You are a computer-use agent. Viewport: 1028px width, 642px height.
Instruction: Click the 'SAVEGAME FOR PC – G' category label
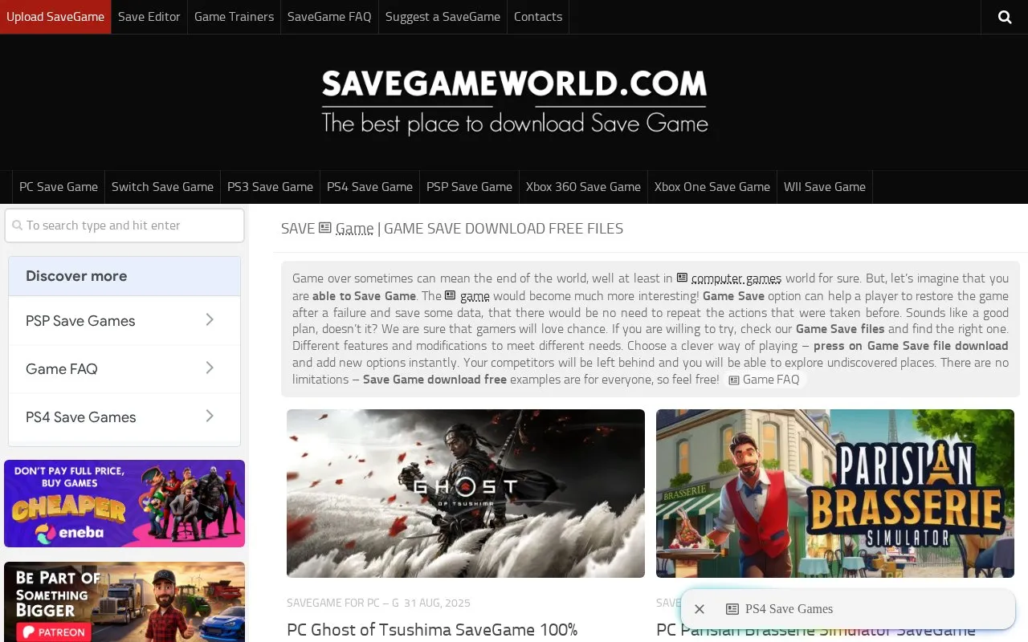pyautogui.click(x=343, y=603)
